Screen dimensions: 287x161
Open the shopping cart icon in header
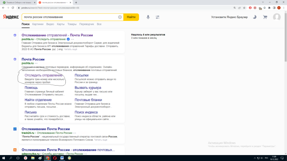265,17
